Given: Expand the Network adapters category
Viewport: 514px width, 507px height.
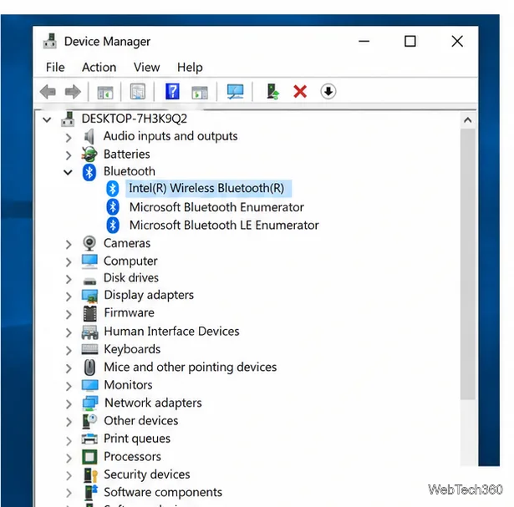Looking at the screenshot, I should click(69, 404).
